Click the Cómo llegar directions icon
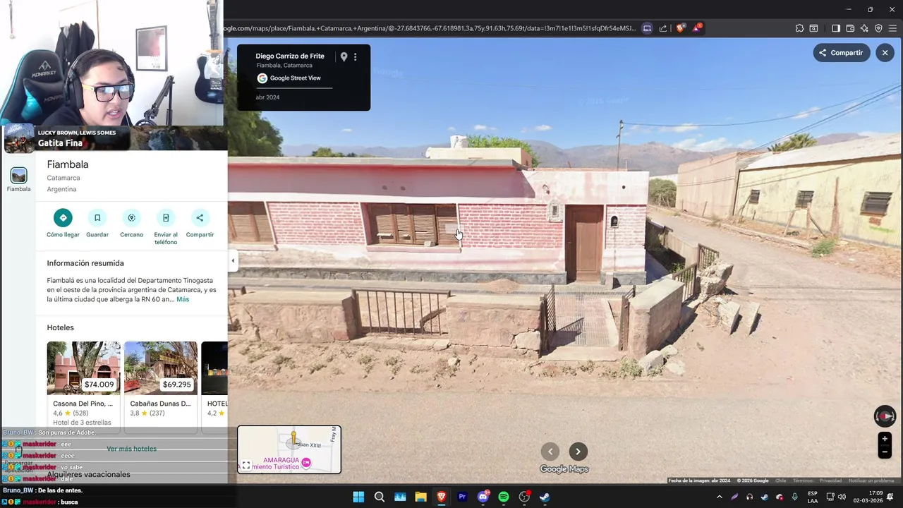Screen dimensions: 903x508 click(63, 217)
